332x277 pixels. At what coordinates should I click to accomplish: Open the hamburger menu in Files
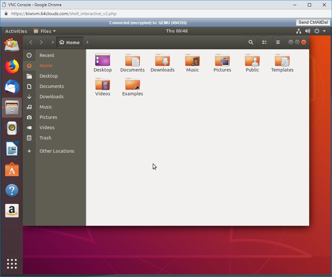pyautogui.click(x=278, y=42)
